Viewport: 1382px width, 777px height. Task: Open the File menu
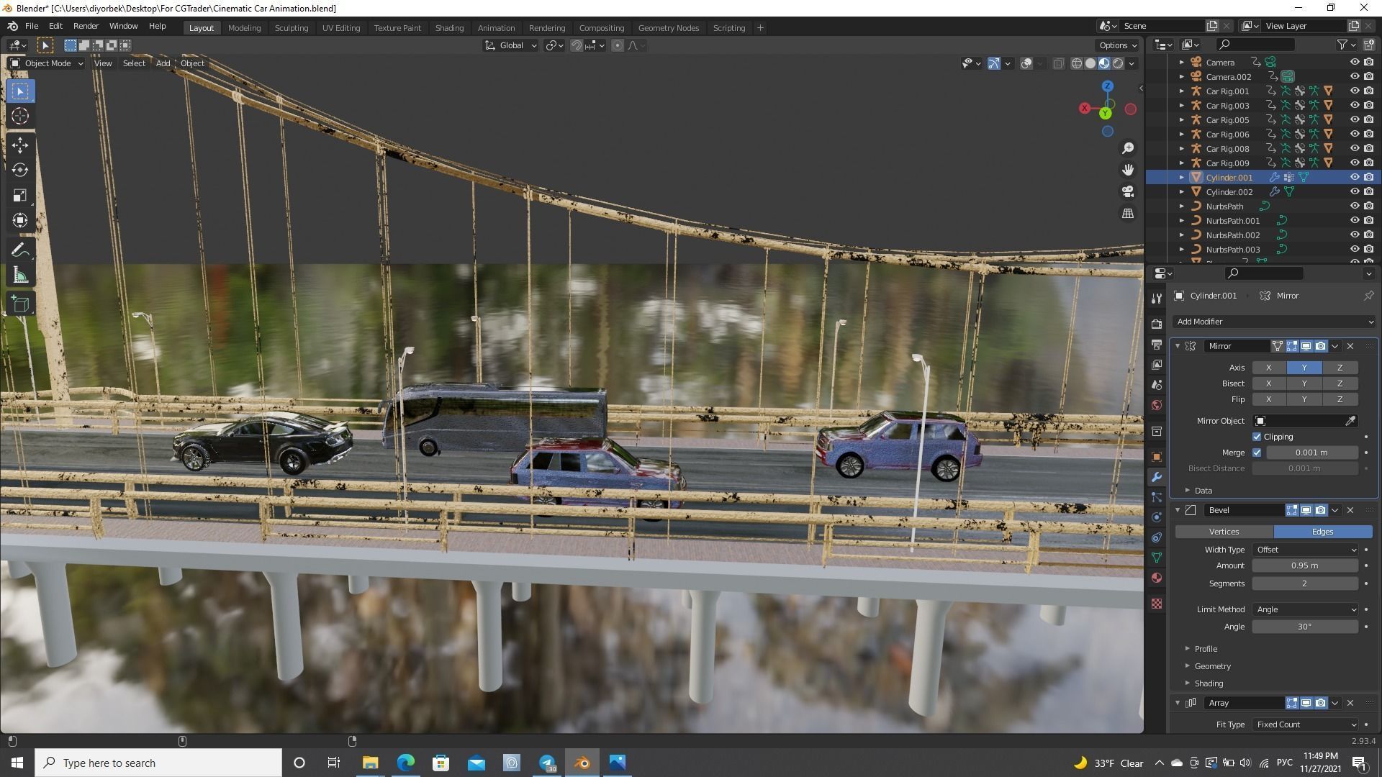[32, 26]
